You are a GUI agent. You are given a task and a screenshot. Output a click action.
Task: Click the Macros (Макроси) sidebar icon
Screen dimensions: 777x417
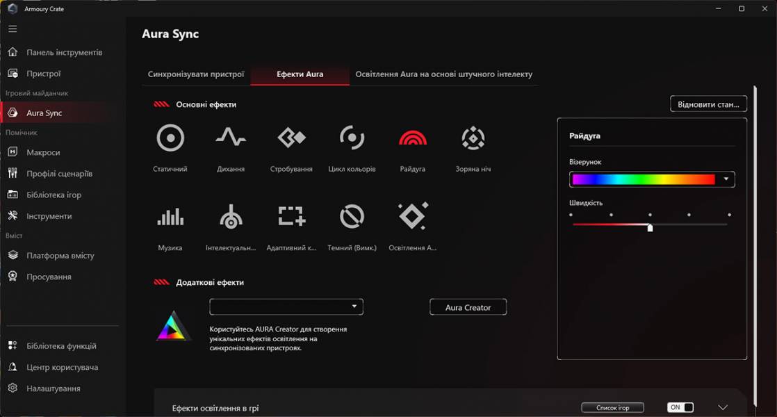coord(13,152)
